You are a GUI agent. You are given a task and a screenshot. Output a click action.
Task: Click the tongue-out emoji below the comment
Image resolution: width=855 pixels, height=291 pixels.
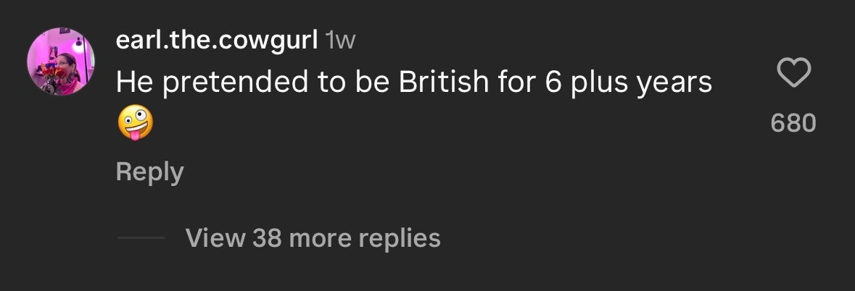pyautogui.click(x=135, y=124)
